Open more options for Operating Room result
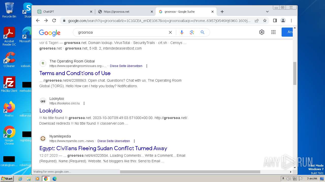Image resolution: width=325 pixels, height=182 pixels. (x=147, y=66)
